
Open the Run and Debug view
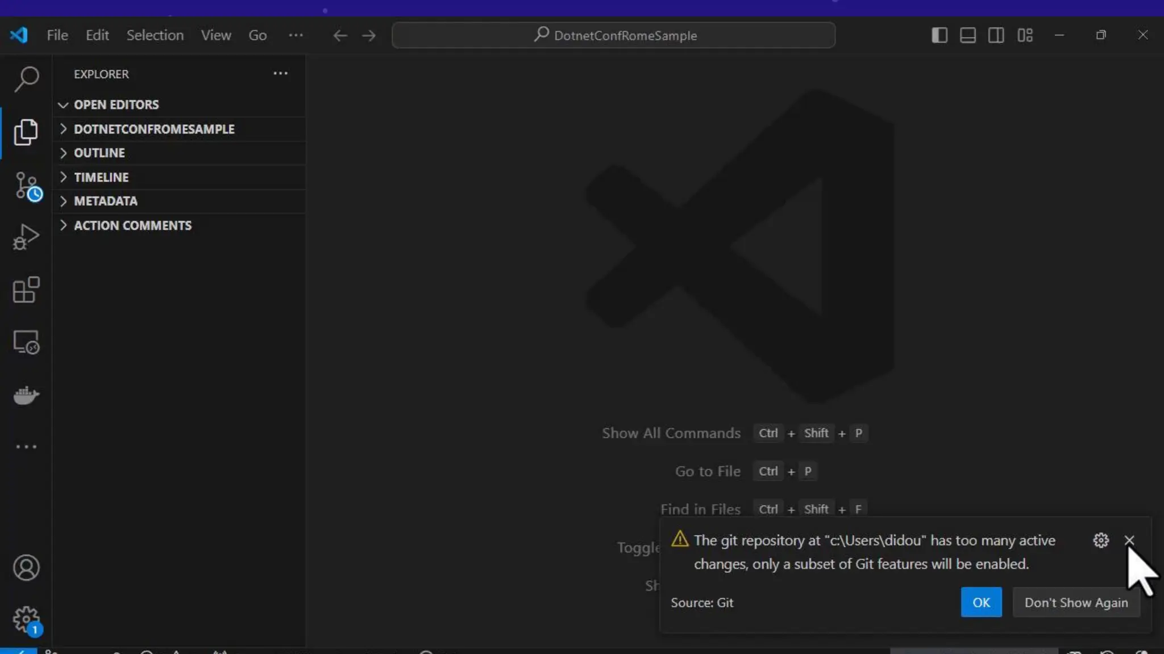26,237
